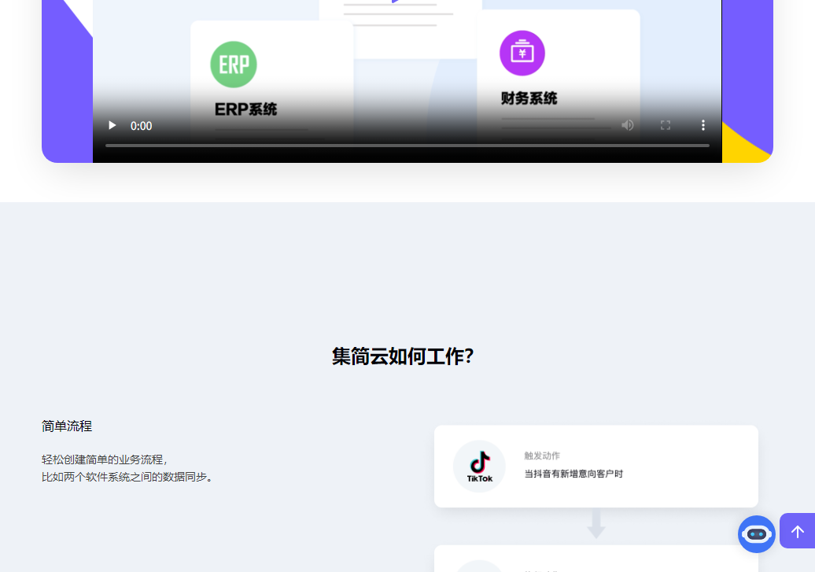Image resolution: width=815 pixels, height=572 pixels.
Task: Play the video
Action: pos(112,125)
